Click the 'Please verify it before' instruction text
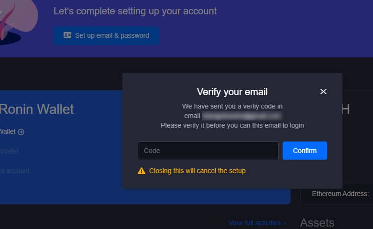Image resolution: width=373 pixels, height=229 pixels. point(232,125)
